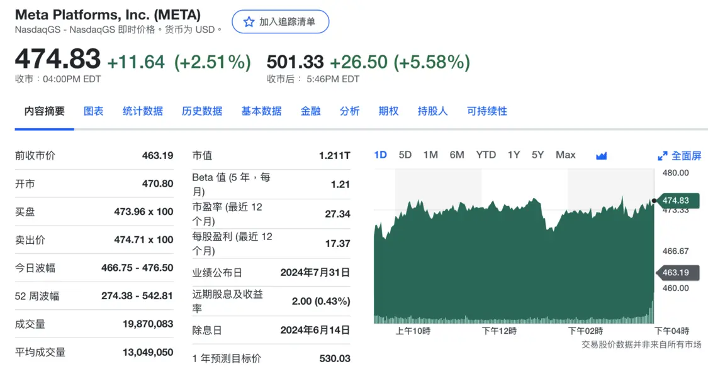The width and height of the screenshot is (708, 374).
Task: Open 全面屏 full screen chart link
Action: click(x=680, y=156)
